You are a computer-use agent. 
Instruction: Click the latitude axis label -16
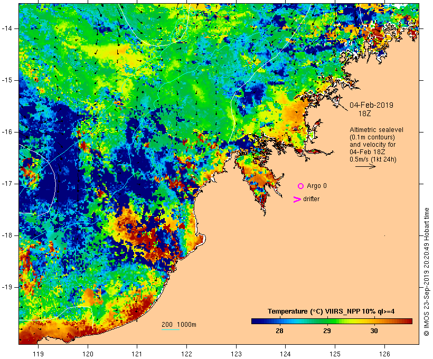click(x=7, y=132)
